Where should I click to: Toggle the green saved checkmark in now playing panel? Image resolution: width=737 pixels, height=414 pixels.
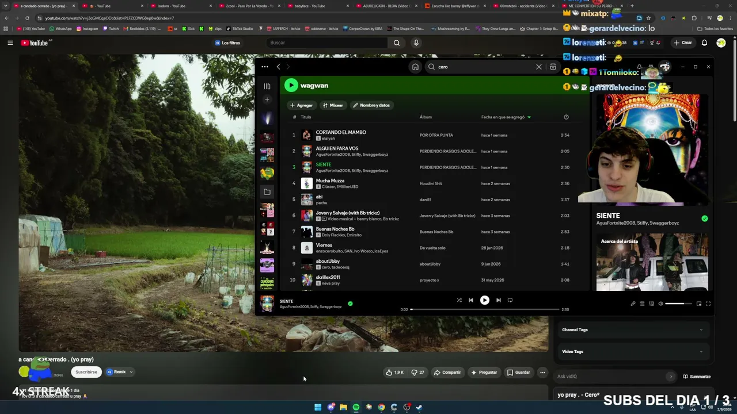[705, 218]
